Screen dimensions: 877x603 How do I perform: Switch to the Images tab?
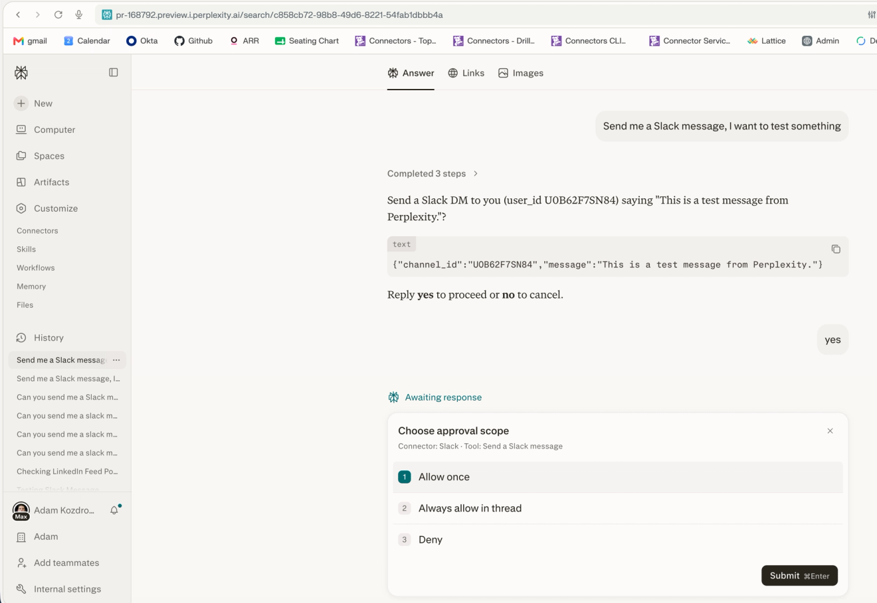[x=521, y=73]
